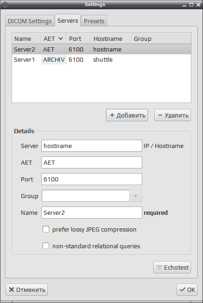Click the hostname cell in Server2 row
The width and height of the screenshot is (203, 303).
pos(107,49)
